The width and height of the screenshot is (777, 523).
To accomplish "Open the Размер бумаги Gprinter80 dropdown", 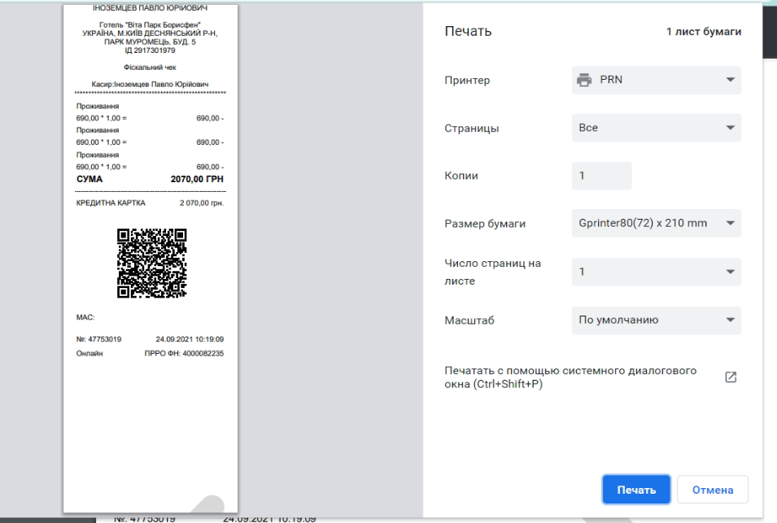I will 656,223.
